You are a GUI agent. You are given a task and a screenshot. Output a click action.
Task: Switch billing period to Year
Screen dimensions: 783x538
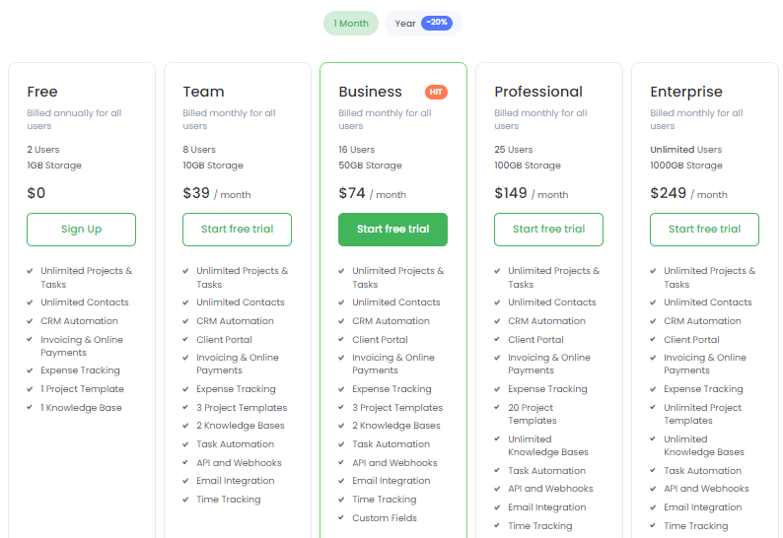click(x=405, y=24)
